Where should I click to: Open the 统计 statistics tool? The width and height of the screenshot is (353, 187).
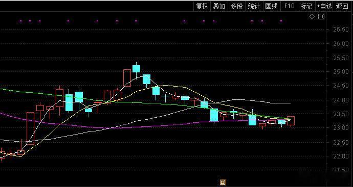(254, 6)
